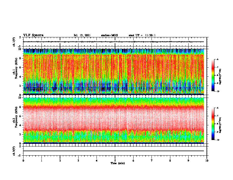233x180 pixels.
Task: Click the ch.2 spectrogram panel
Action: pos(114,121)
